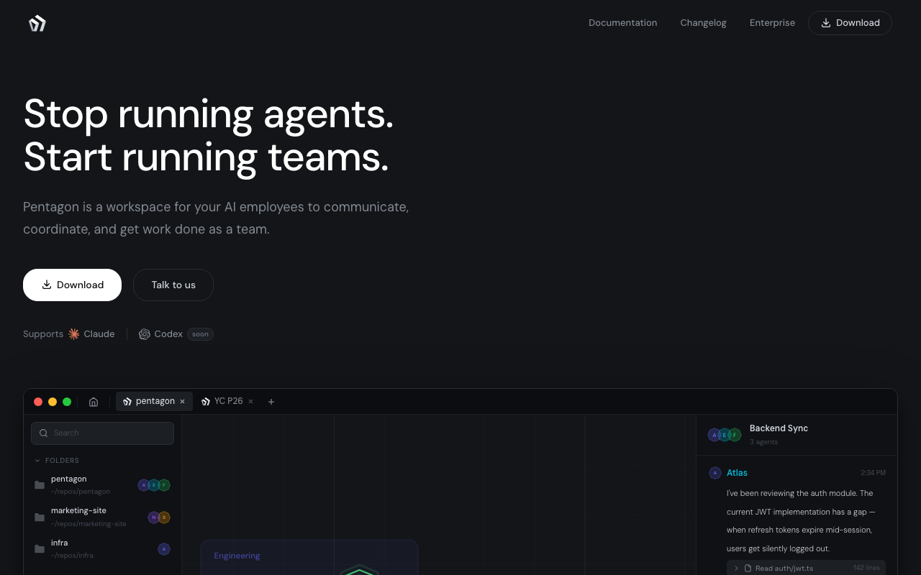This screenshot has width=921, height=575.
Task: Click the Backend Sync chat title
Action: tap(779, 428)
